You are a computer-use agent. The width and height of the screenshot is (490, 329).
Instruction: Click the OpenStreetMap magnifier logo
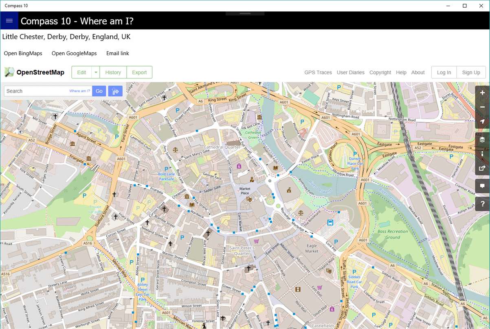[9, 72]
